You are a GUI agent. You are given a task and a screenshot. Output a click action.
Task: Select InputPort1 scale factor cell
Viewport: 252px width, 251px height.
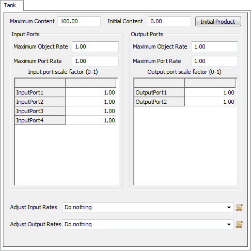click(90, 92)
